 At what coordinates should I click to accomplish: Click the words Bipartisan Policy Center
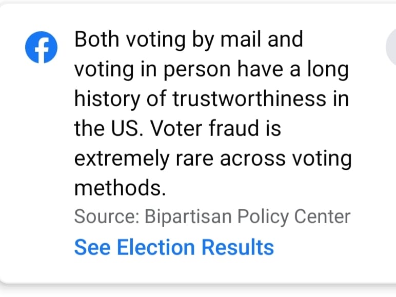(247, 216)
